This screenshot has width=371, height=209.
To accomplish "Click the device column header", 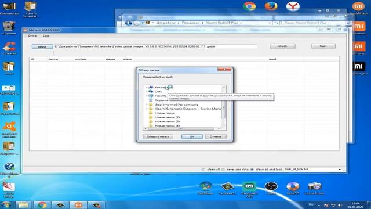I will pos(53,59).
